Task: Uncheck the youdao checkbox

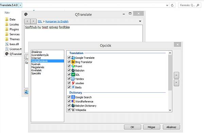Action: 69,83
